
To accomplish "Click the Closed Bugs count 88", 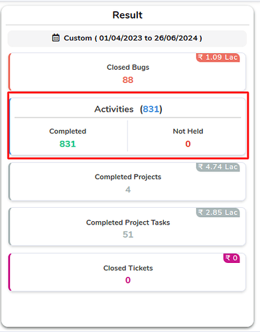I will (x=128, y=80).
